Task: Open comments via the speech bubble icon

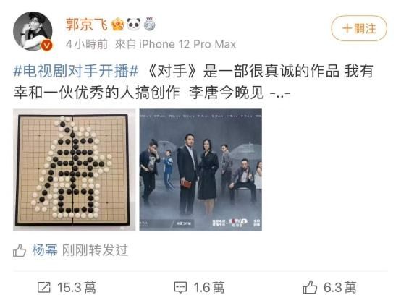Action: tap(180, 287)
